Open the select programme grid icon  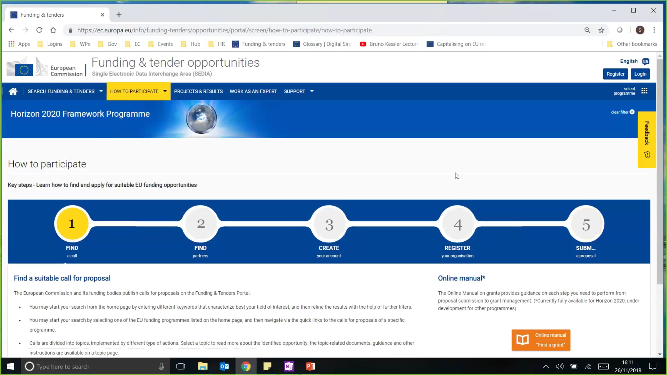pos(644,91)
